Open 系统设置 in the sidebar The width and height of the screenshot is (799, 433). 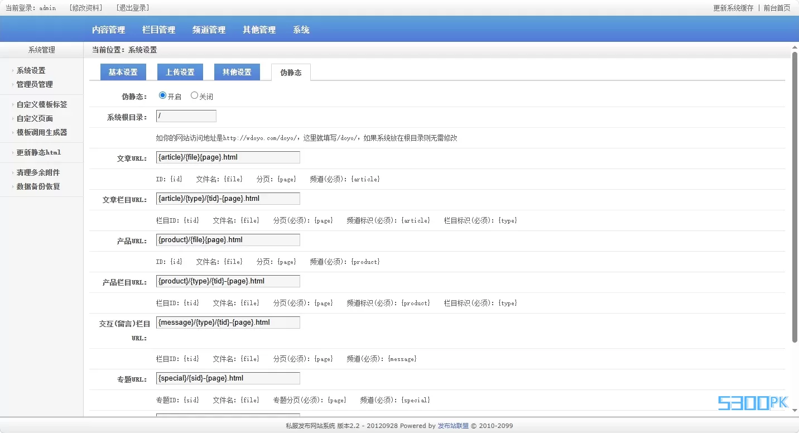(31, 70)
